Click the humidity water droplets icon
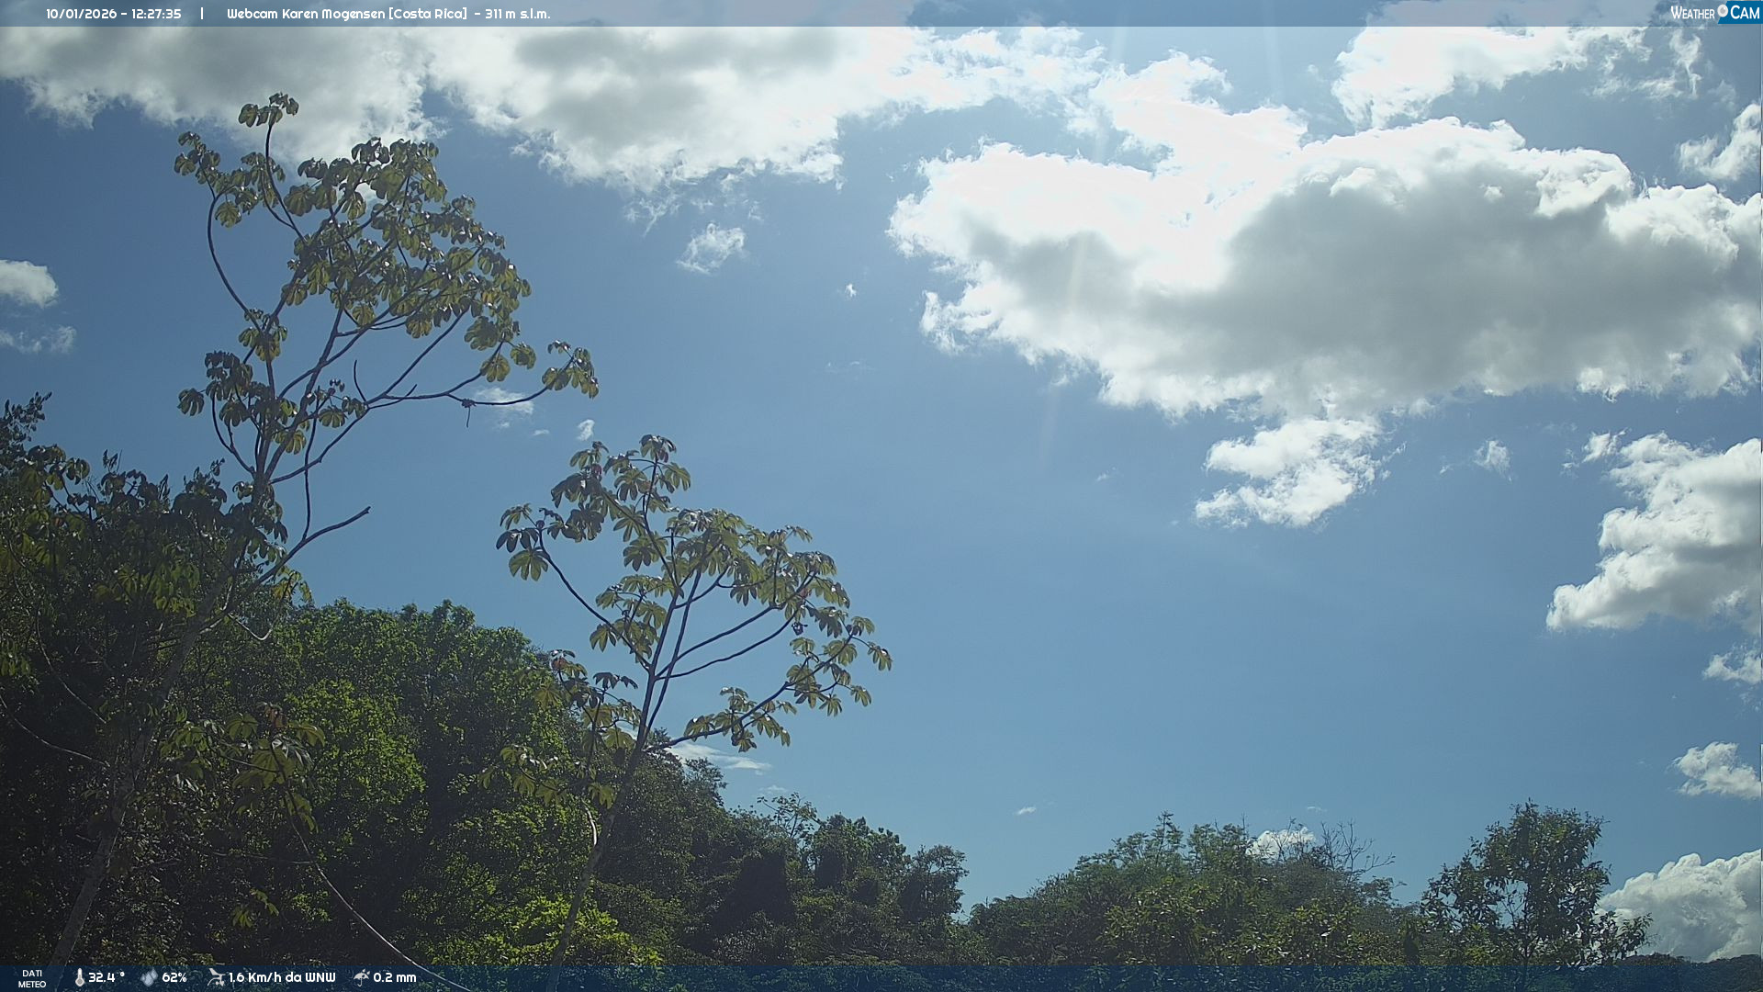 coord(149,977)
